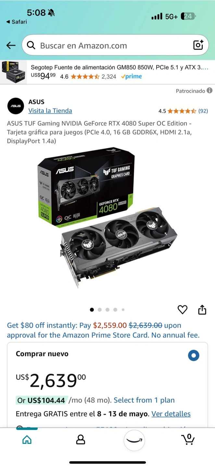Add product to wish list heart icon
This screenshot has height=468, width=215.
point(183,310)
